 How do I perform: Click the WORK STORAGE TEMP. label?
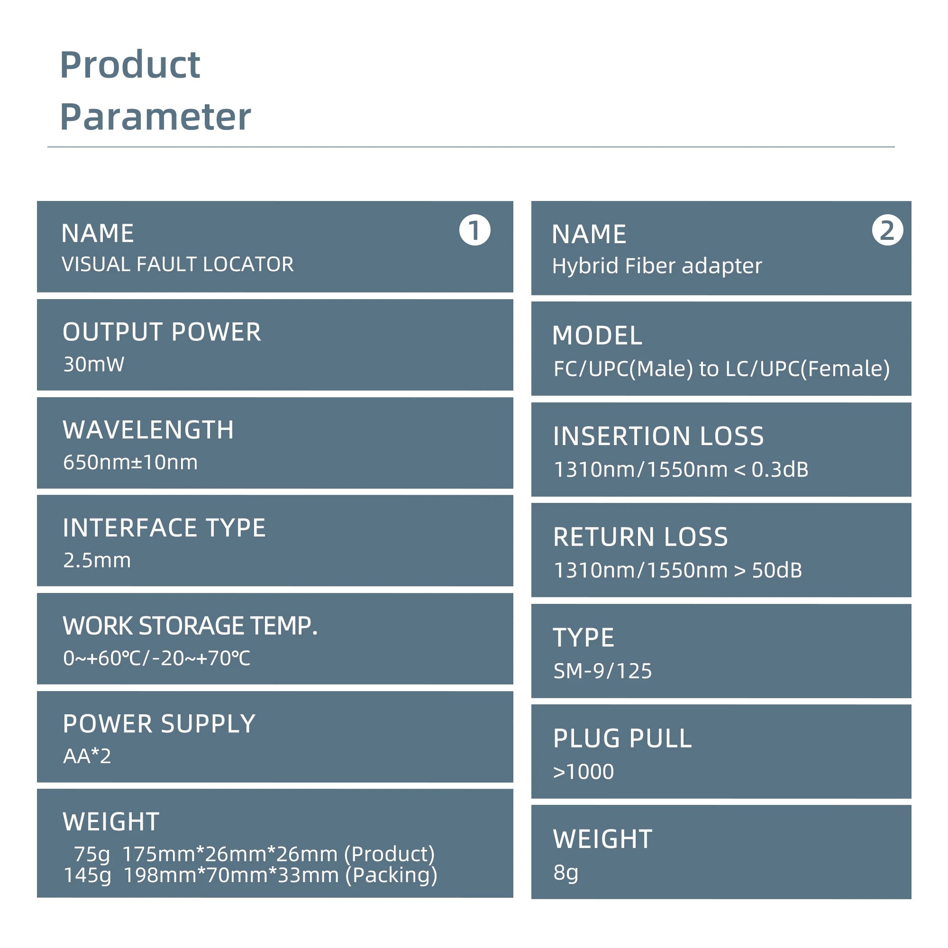(x=190, y=626)
